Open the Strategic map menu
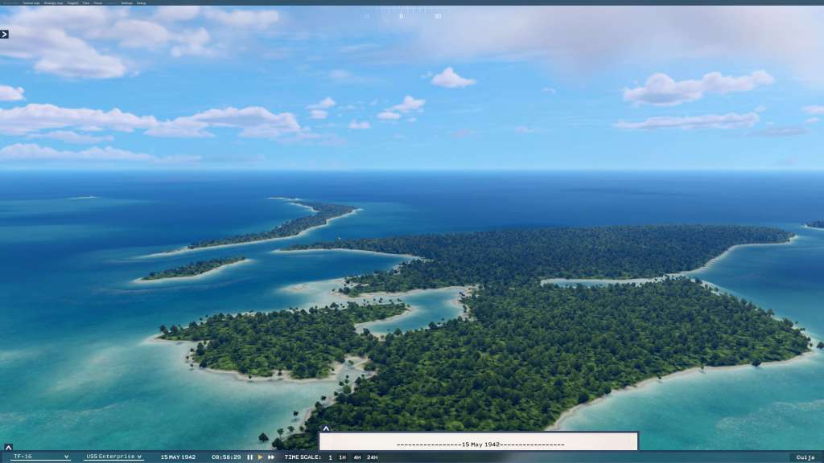The width and height of the screenshot is (824, 463). [x=55, y=3]
